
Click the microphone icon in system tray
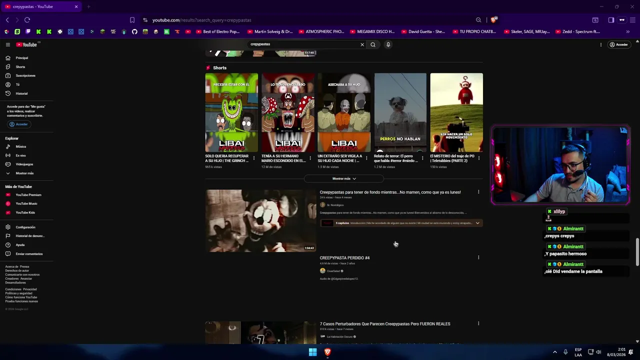pos(565,352)
